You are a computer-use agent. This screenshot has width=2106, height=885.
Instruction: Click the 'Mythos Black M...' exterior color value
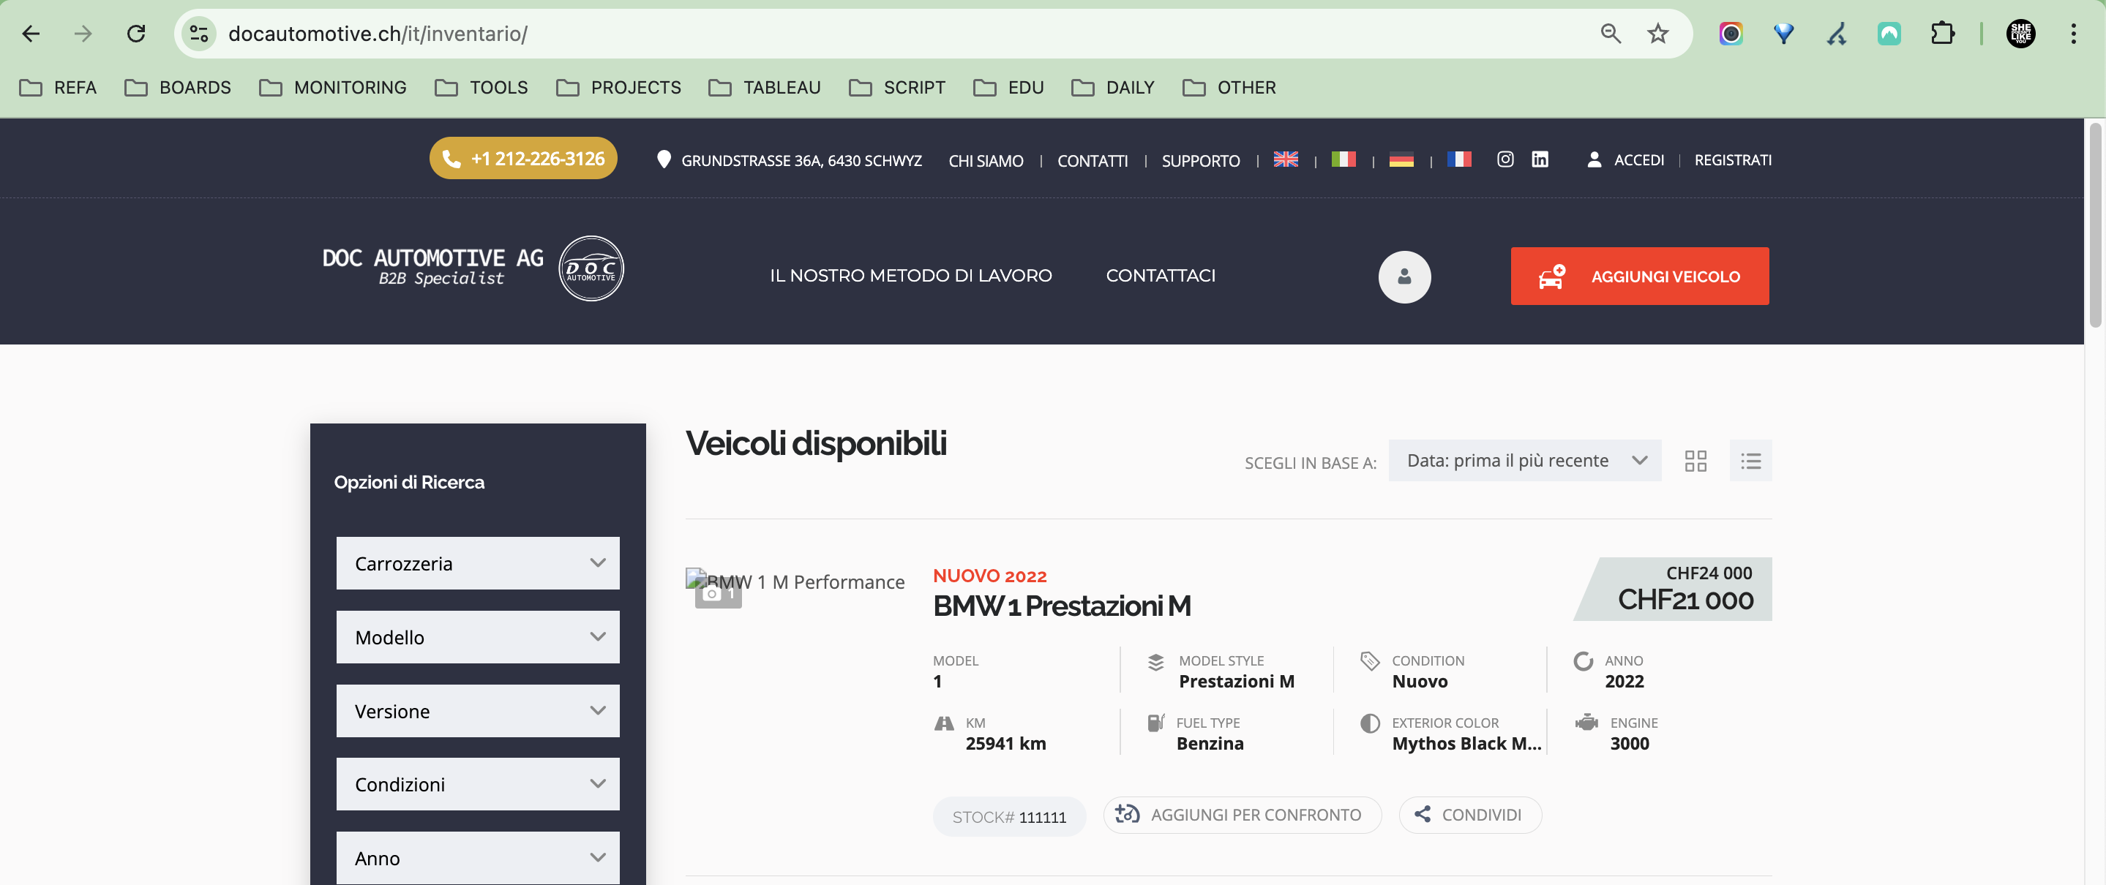1466,744
